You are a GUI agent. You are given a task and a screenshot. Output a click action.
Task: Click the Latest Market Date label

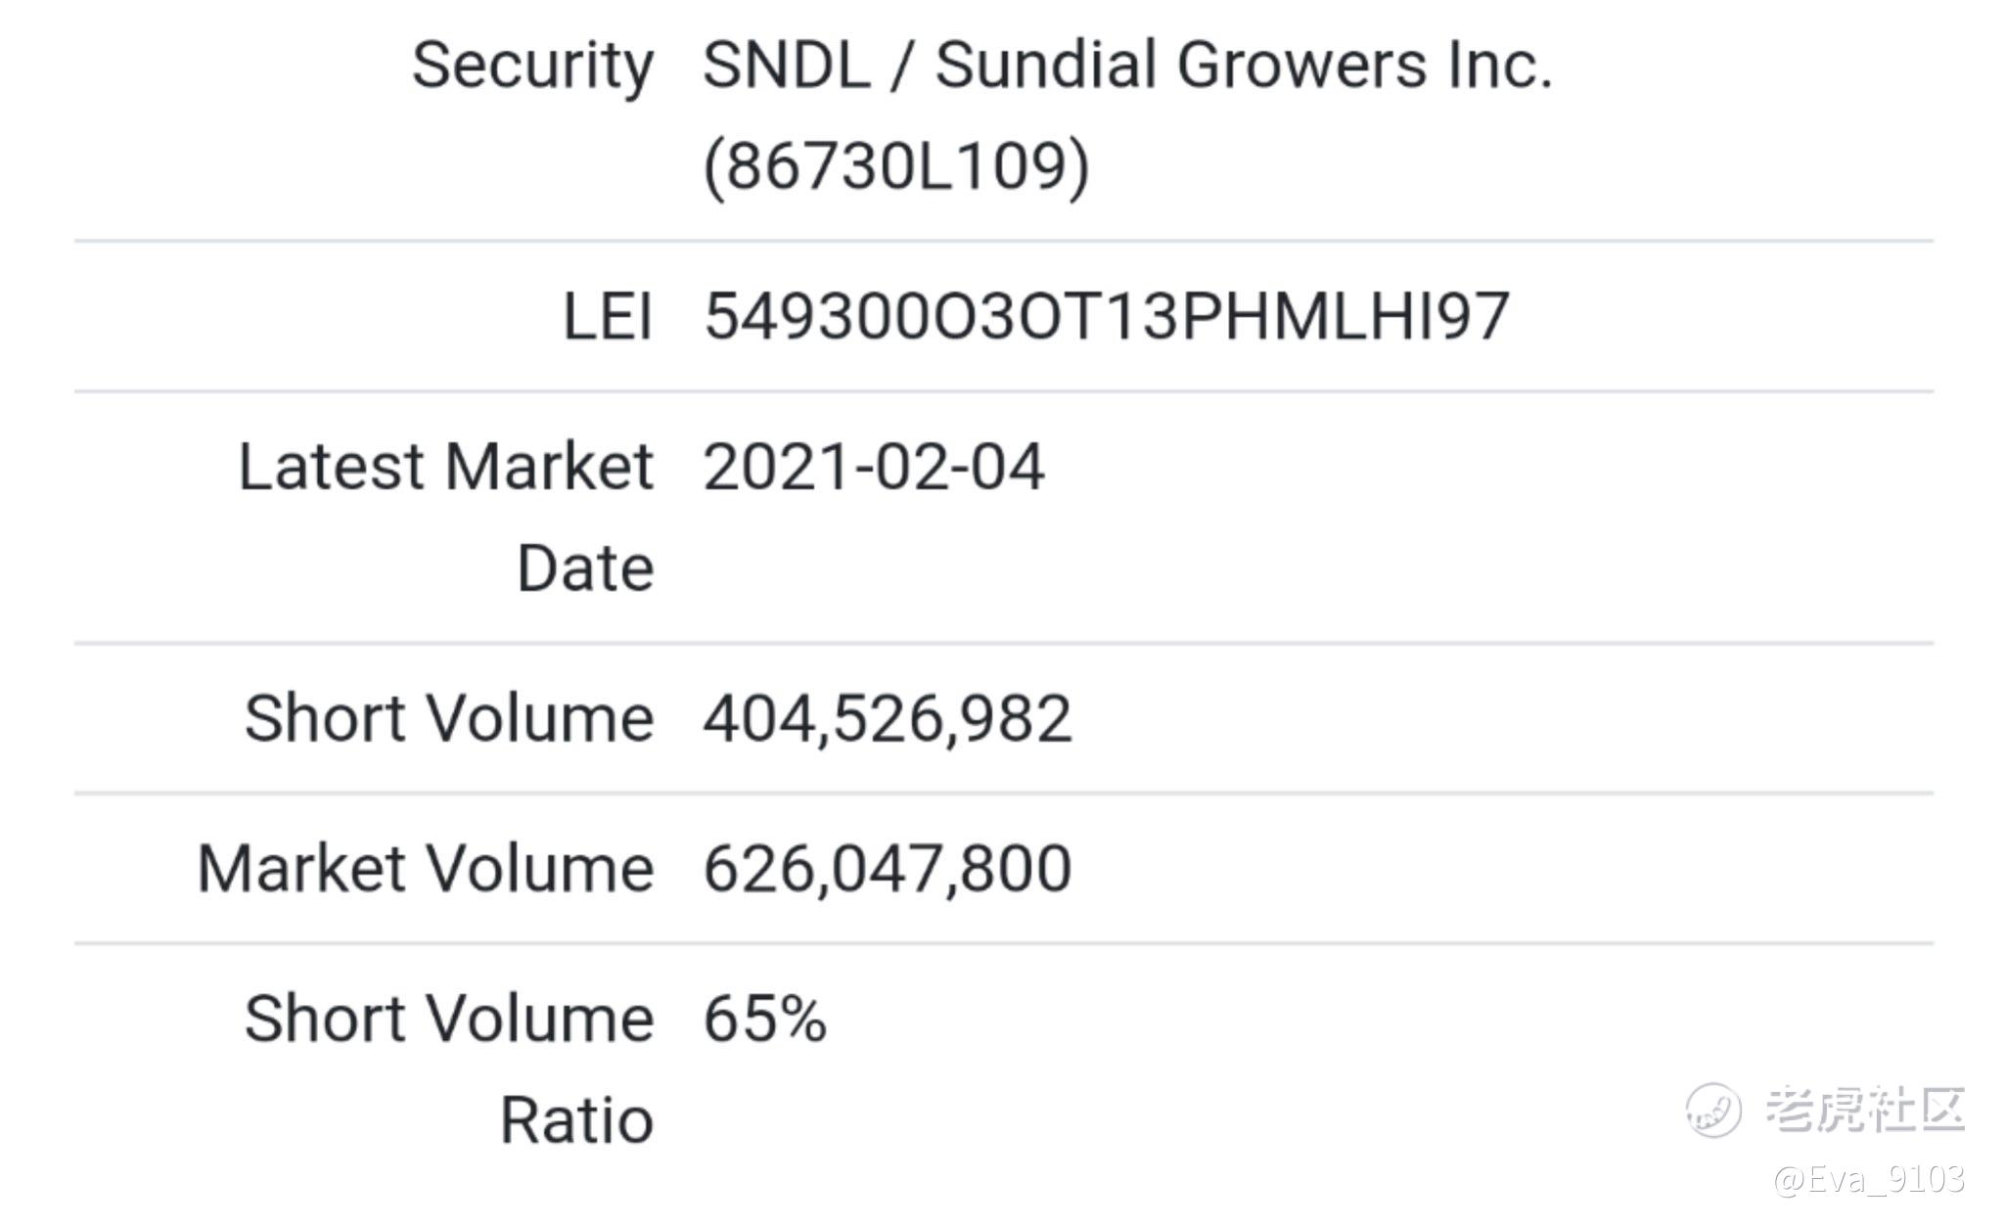pos(446,517)
